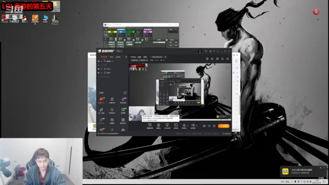Open the This PC desktop icon
Screen dimensions: 329x185
point(45,19)
